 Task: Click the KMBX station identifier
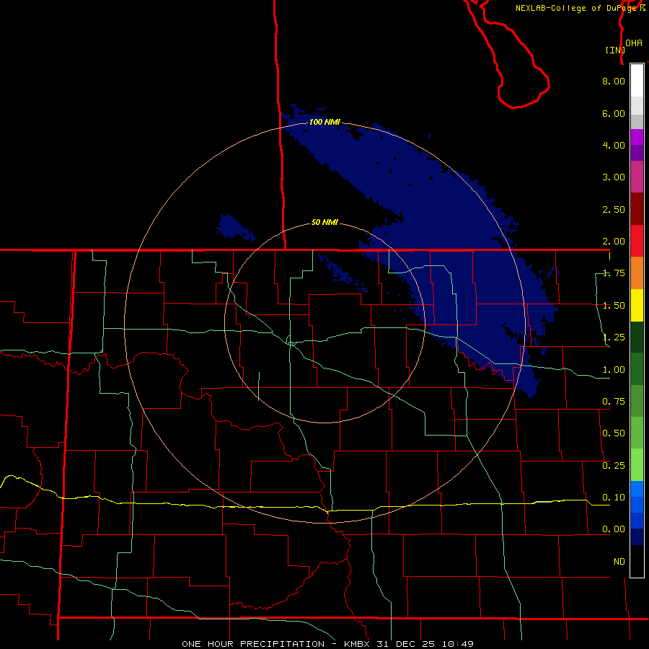click(x=356, y=644)
